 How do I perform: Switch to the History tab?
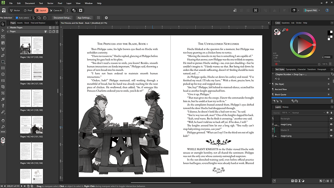tap(285, 107)
